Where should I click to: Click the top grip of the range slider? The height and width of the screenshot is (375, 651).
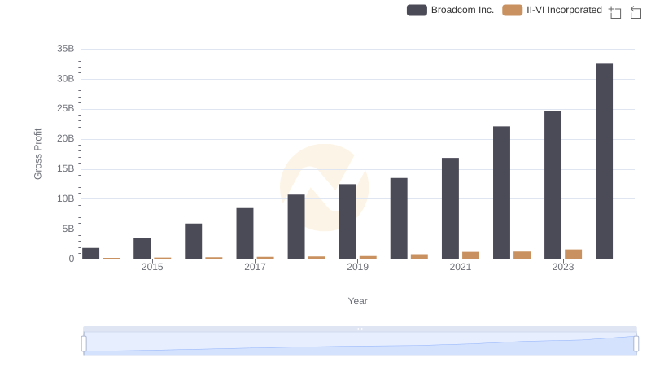tap(360, 329)
